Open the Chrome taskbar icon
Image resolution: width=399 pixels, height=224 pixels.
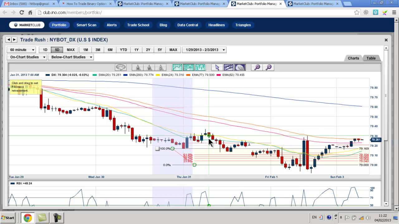(28, 218)
